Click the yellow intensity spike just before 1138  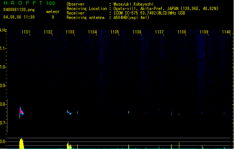tap(179, 146)
